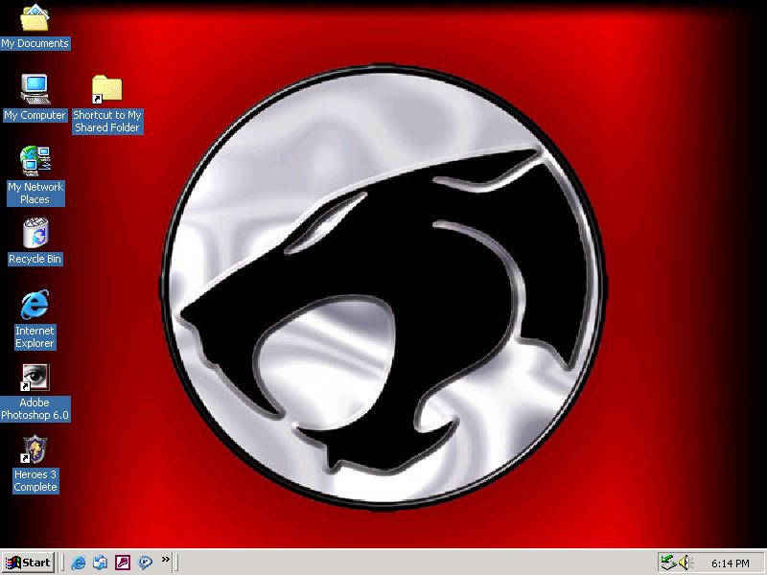The image size is (767, 575).
Task: Click the blue speech-bubble play icon in Quick Launch
Action: pos(145,563)
